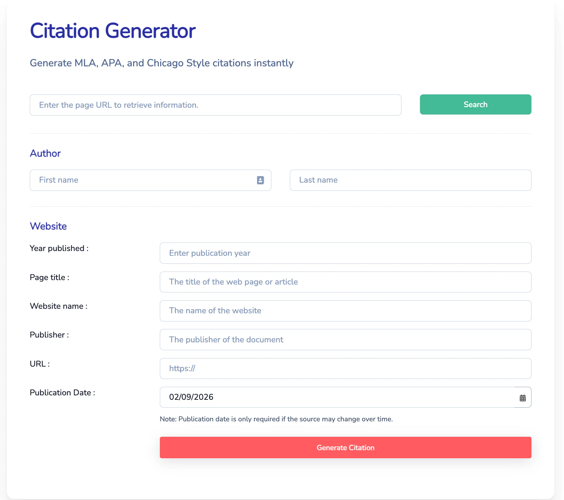Click the publication date note text

point(276,419)
